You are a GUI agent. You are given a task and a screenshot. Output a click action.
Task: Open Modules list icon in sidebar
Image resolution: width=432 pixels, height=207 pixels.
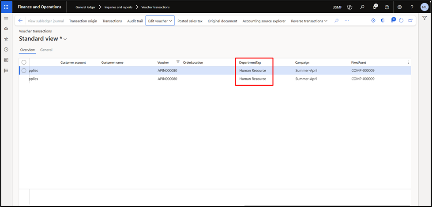6,70
